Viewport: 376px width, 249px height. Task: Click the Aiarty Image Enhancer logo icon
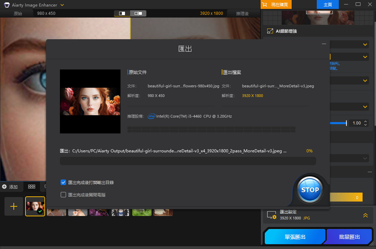coord(7,5)
